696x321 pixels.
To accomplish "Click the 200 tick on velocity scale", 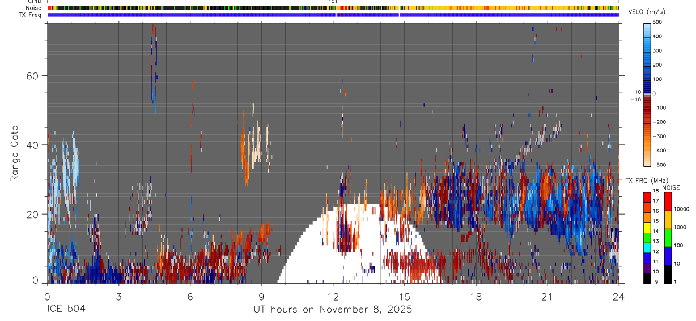I will (657, 65).
